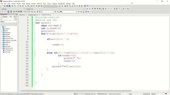Close the Management panel
Image resolution: width=170 pixels, height=95 pixels.
tap(16, 14)
